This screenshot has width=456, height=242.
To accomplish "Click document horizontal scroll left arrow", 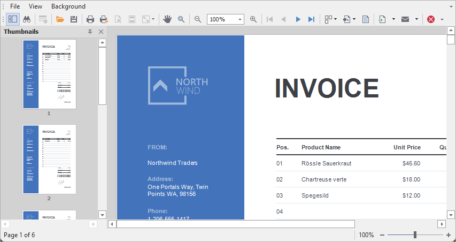I will (x=112, y=224).
